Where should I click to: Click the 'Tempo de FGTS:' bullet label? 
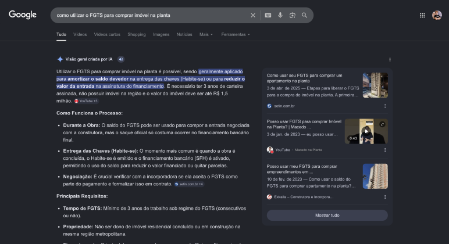pyautogui.click(x=82, y=209)
